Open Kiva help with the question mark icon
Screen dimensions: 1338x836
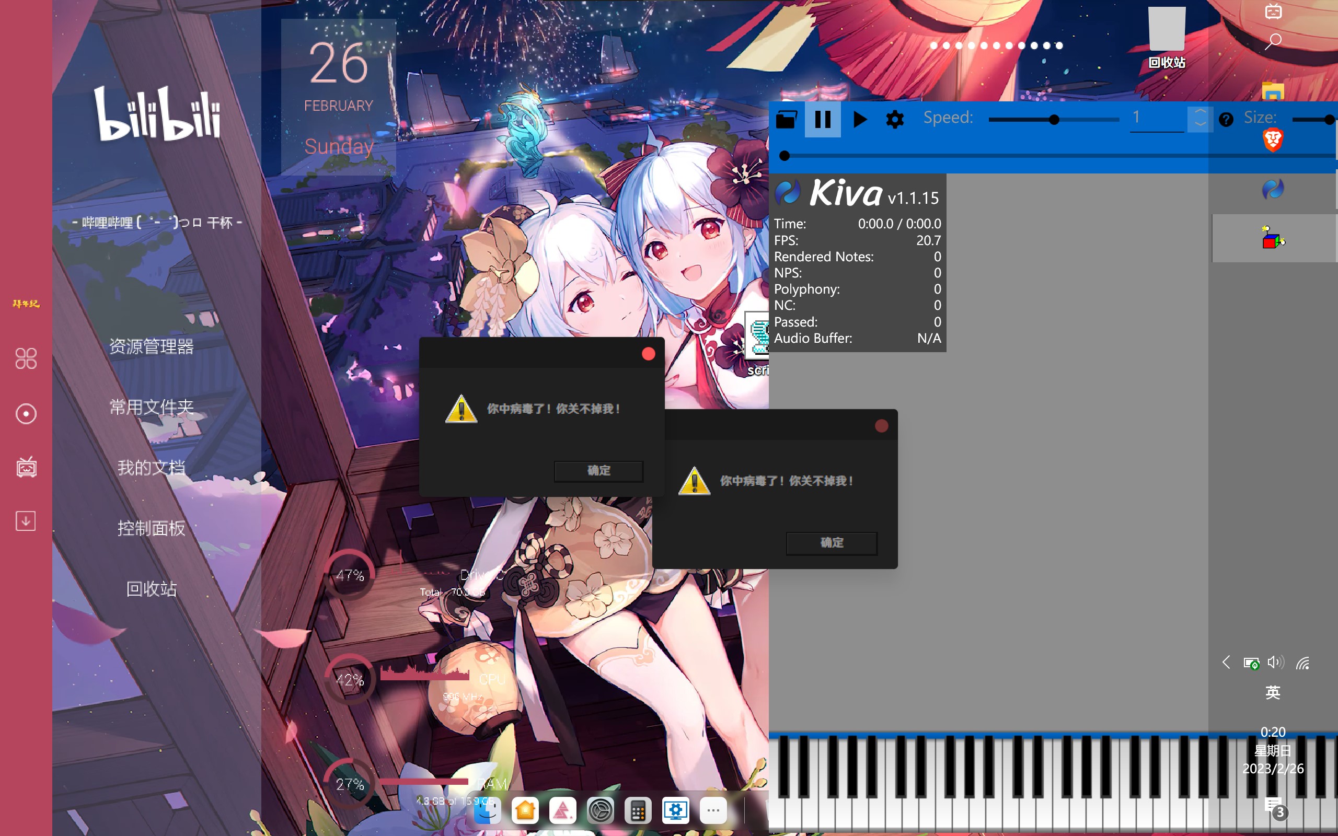click(x=1226, y=120)
